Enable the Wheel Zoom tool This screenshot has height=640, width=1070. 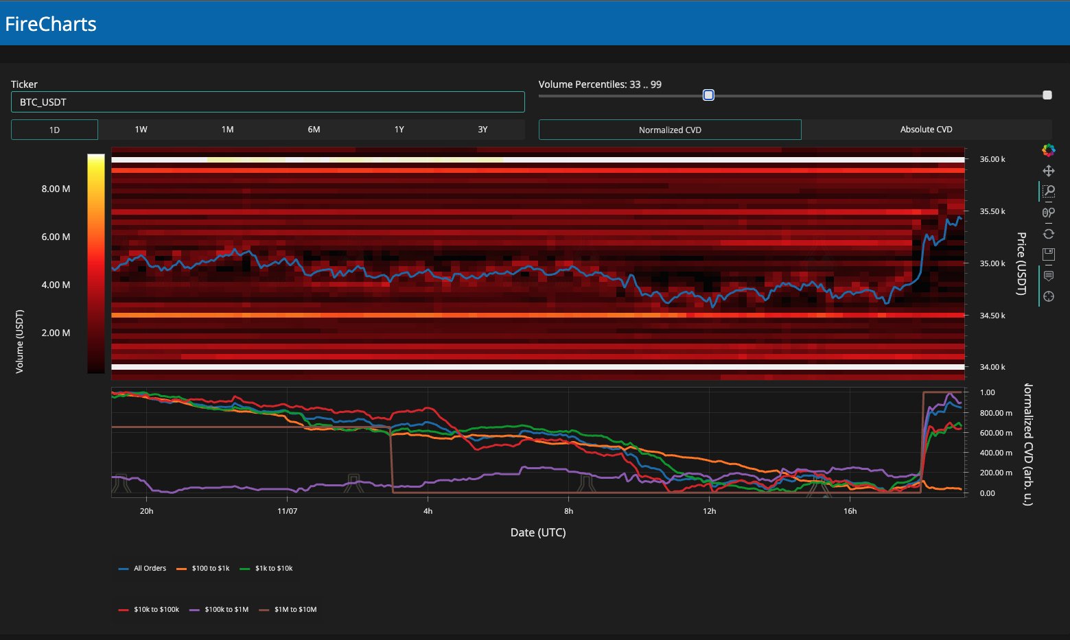pos(1048,213)
